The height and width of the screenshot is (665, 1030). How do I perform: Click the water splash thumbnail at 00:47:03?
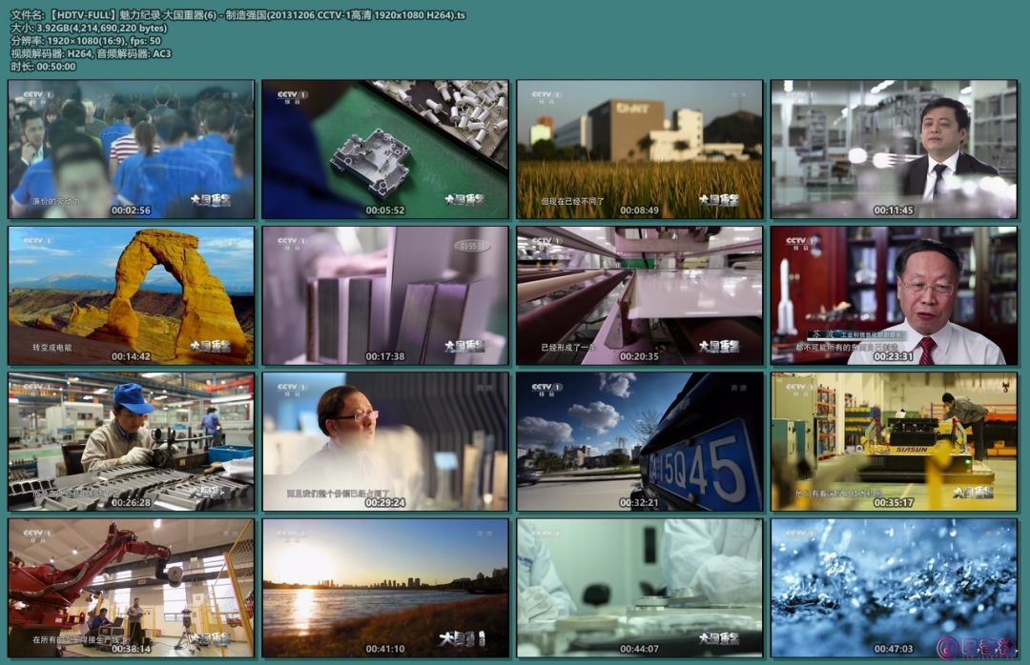click(894, 588)
